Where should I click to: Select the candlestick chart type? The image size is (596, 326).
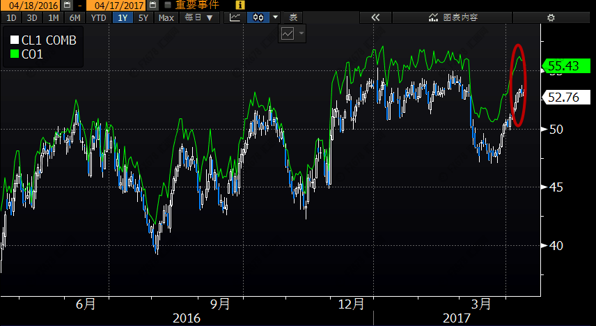[x=259, y=17]
